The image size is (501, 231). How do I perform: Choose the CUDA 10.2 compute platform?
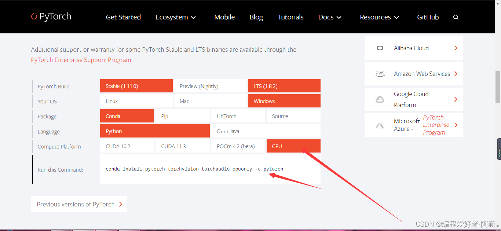click(x=127, y=146)
